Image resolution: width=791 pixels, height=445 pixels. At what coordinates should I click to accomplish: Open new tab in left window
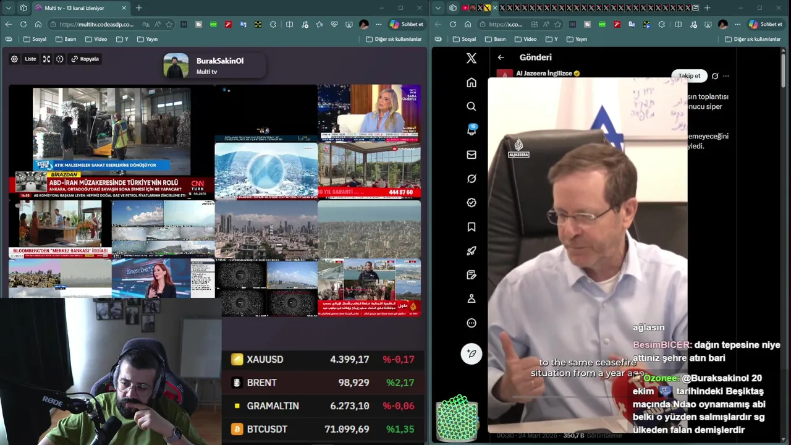click(138, 8)
